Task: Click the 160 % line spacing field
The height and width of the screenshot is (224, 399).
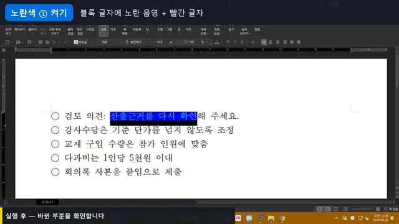Action: click(x=195, y=42)
